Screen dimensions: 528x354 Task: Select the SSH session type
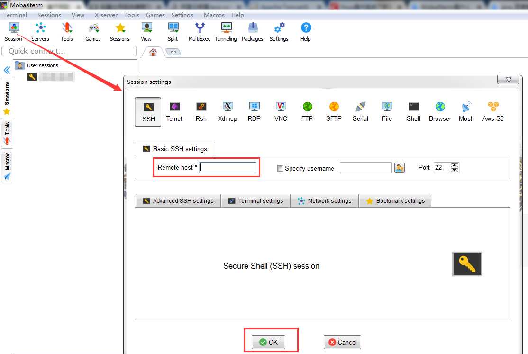click(148, 112)
